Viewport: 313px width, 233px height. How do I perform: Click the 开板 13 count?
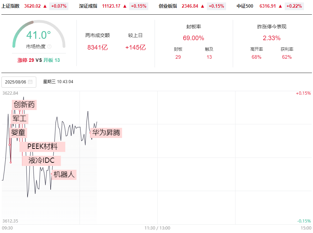tap(52, 60)
